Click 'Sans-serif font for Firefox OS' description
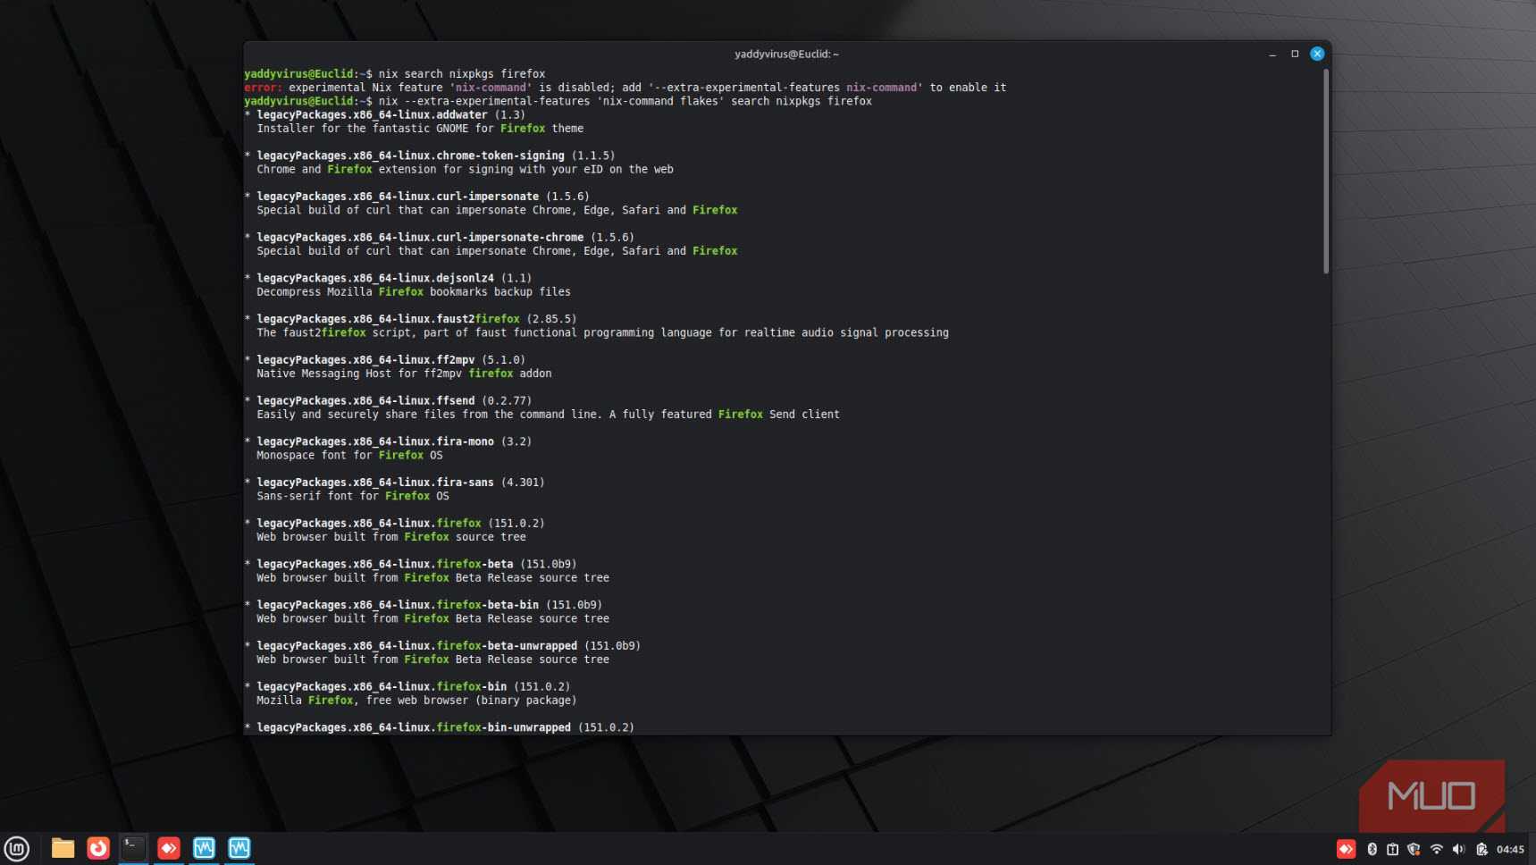 353,496
